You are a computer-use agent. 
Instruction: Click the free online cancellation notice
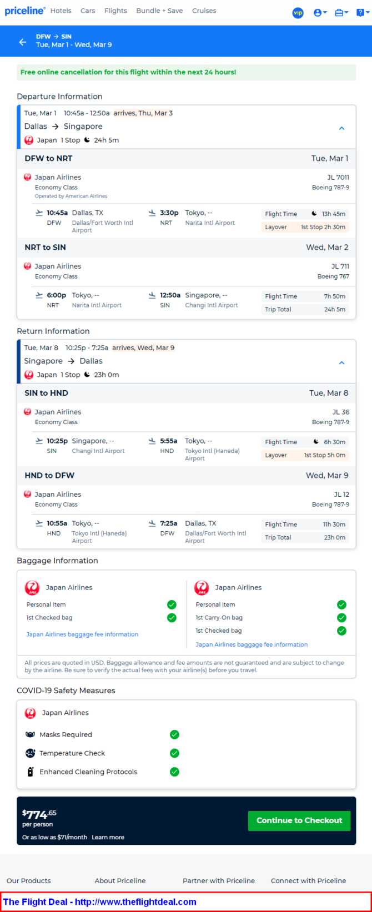(x=186, y=72)
